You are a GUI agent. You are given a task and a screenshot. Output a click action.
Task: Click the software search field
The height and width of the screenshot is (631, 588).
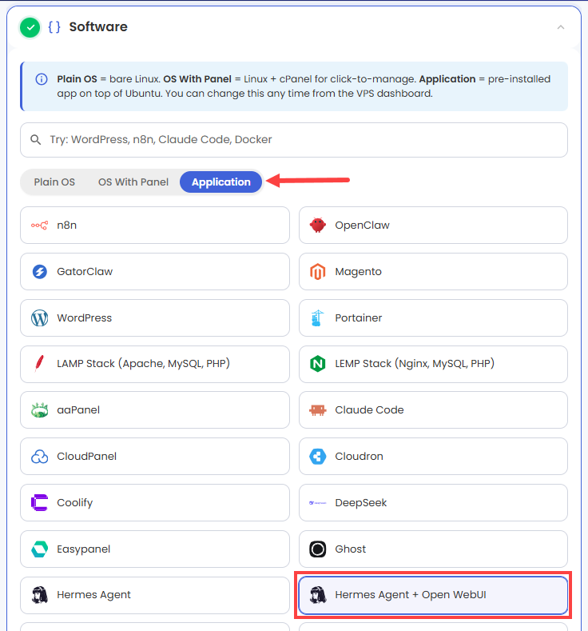tap(294, 140)
